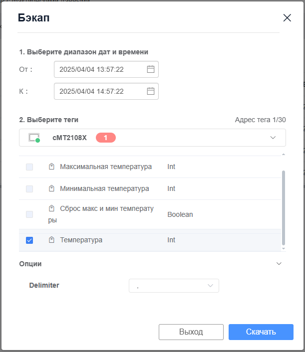This screenshot has width=305, height=352.
Task: Collapse the cMT2108X device tag list
Action: 273,138
